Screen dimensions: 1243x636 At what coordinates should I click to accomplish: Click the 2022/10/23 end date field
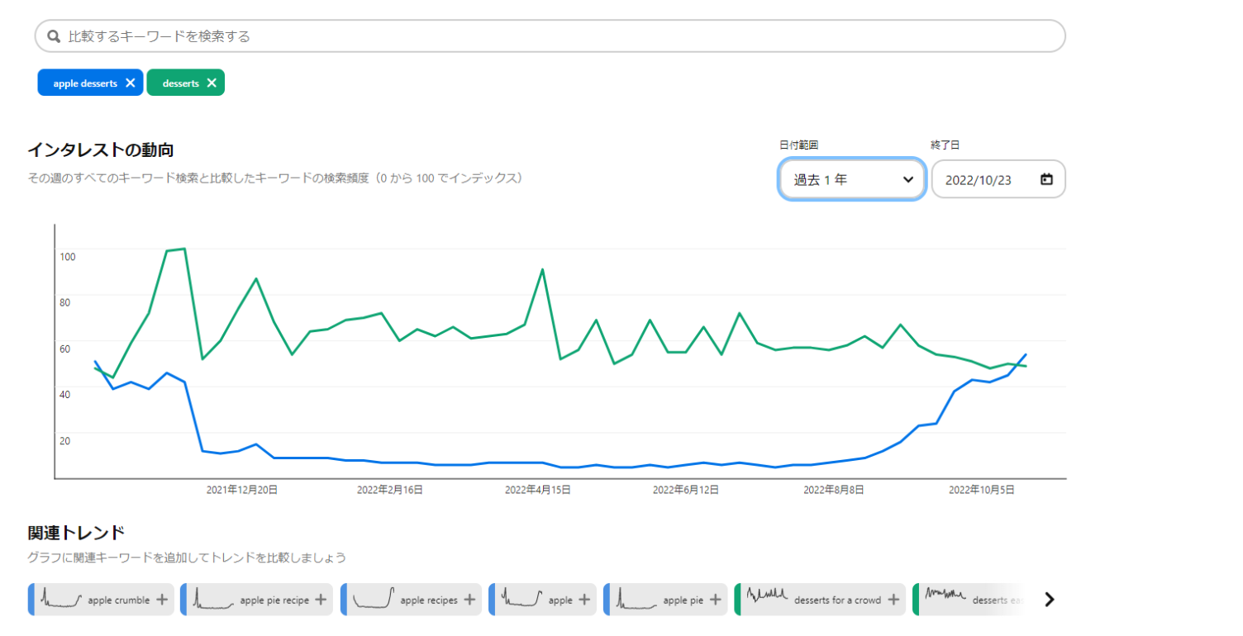(988, 179)
